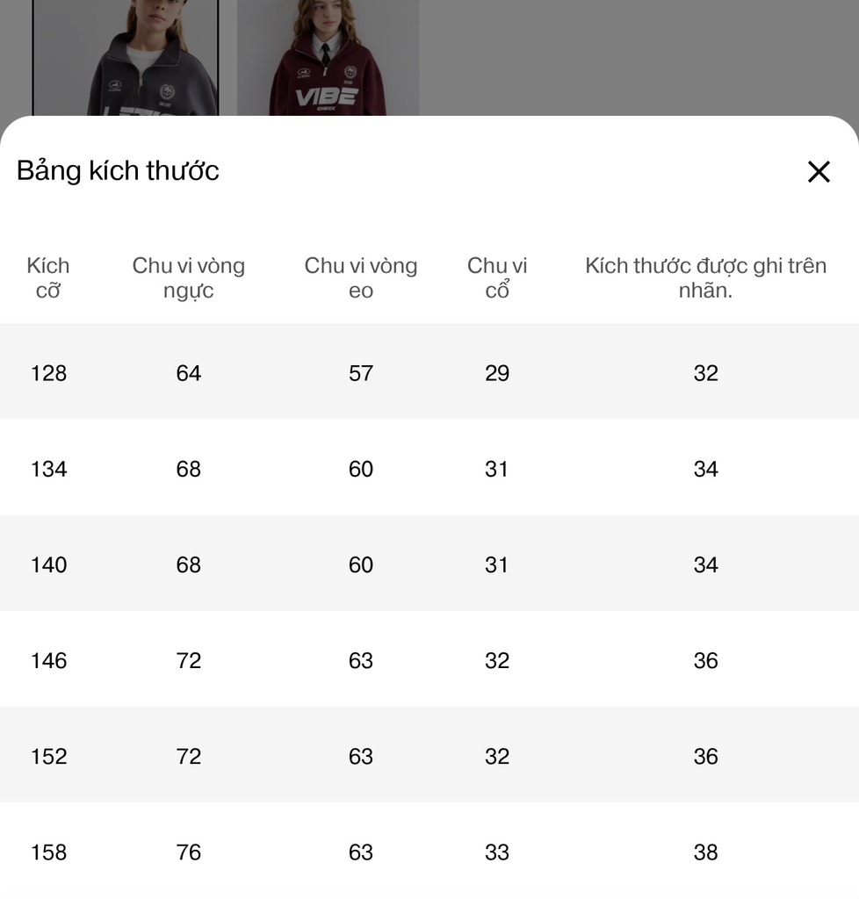Tap the dimmed background above the sheet

[637, 57]
